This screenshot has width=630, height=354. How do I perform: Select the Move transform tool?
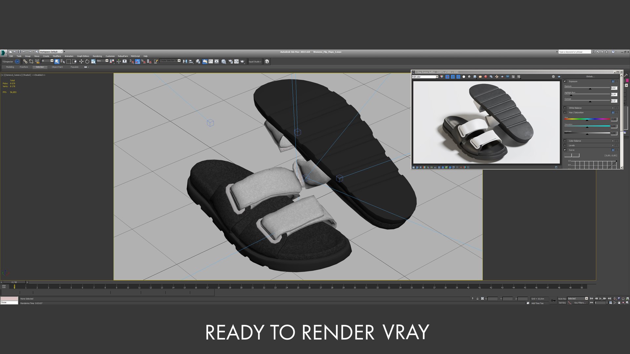[81, 61]
